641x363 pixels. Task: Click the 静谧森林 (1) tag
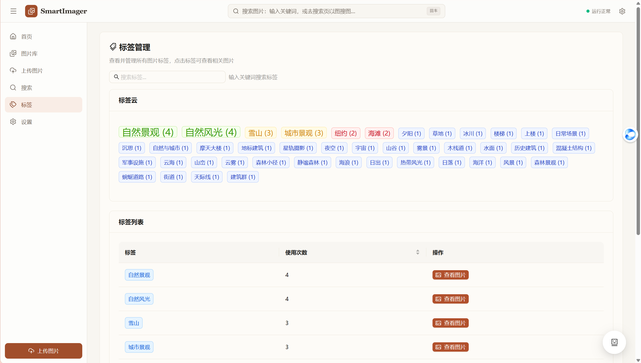[x=312, y=162]
